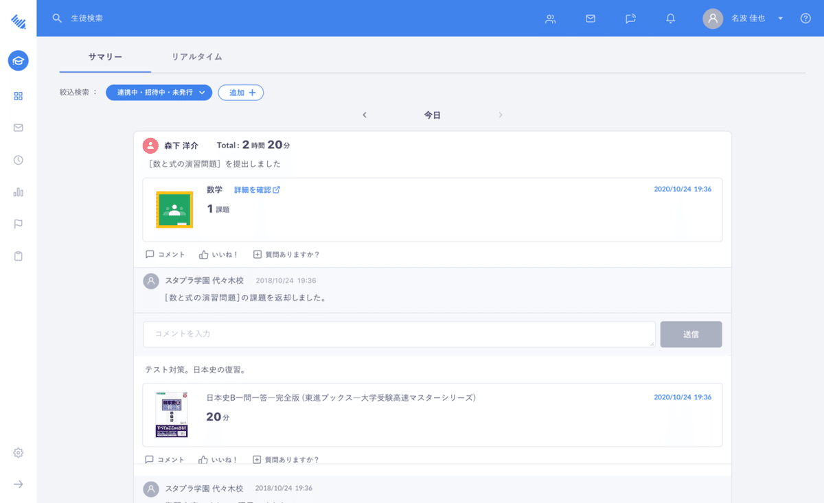Viewport: 824px width, 503px height.
Task: Open the 連携中・招待中・未発行 filter dropdown
Action: pos(159,92)
